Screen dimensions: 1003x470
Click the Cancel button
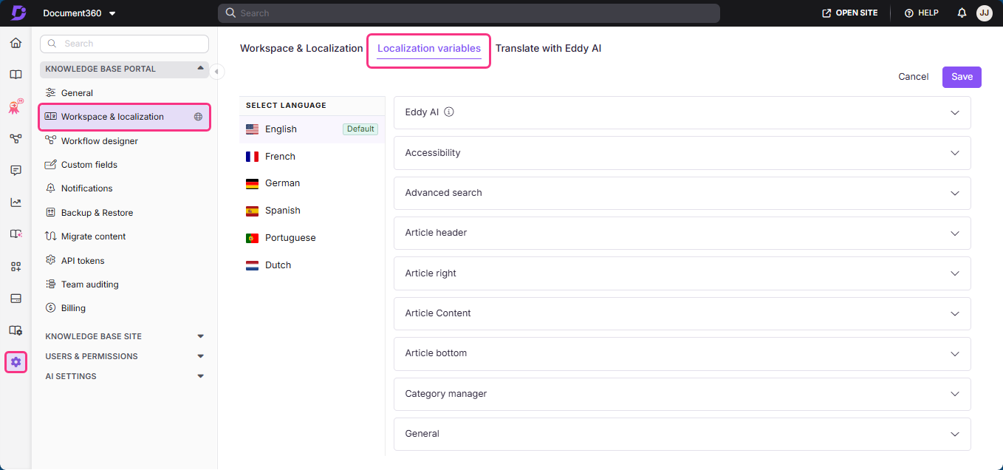914,77
